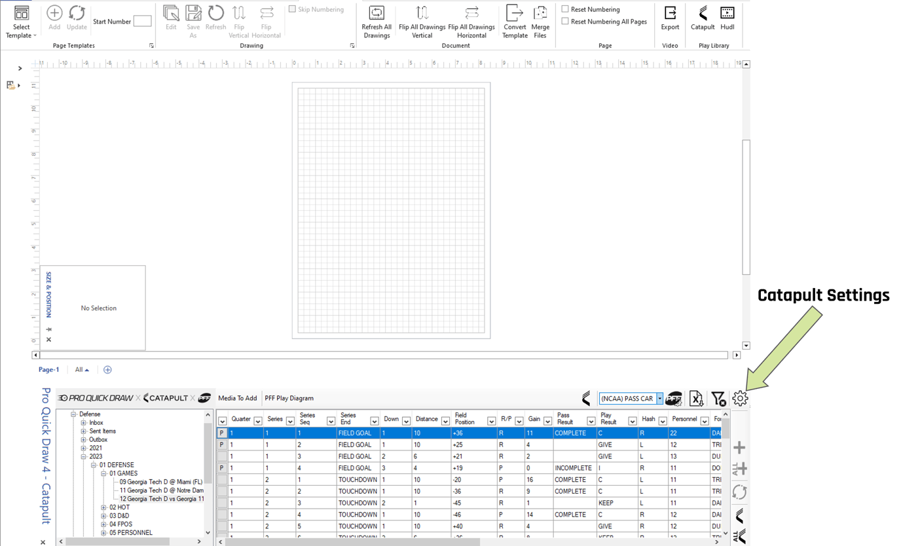Image resolution: width=901 pixels, height=546 pixels.
Task: Click the plus icon to add the selected play
Action: (x=739, y=447)
